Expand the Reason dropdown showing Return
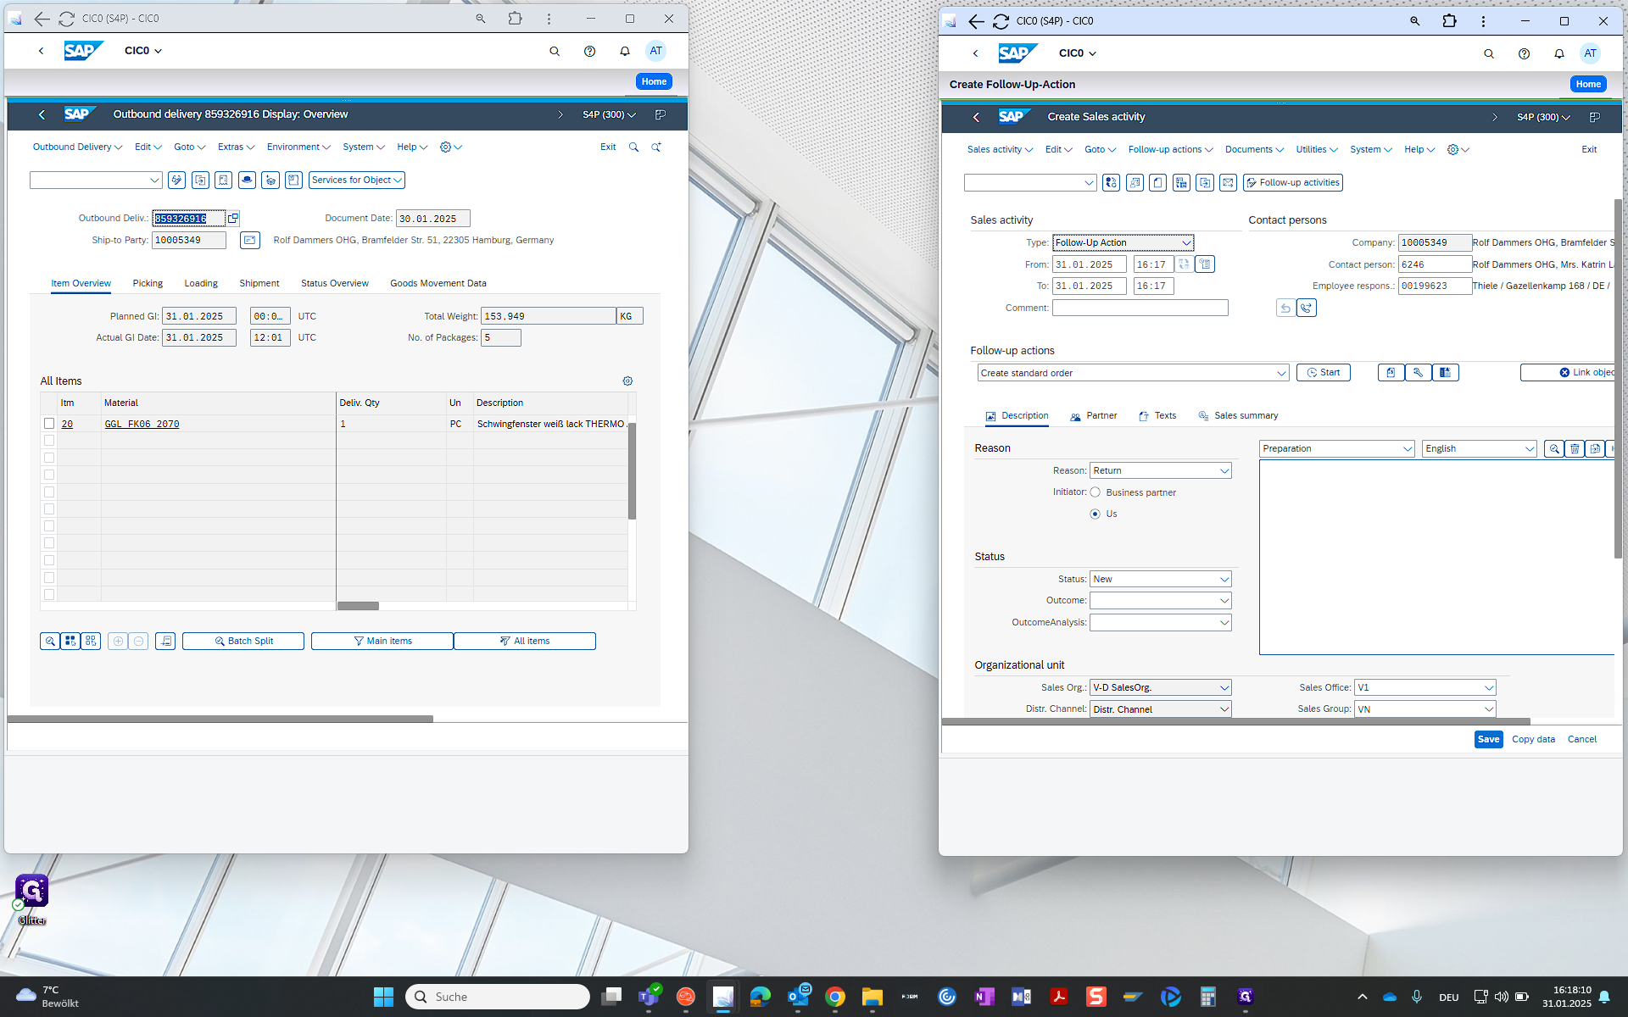 point(1224,471)
